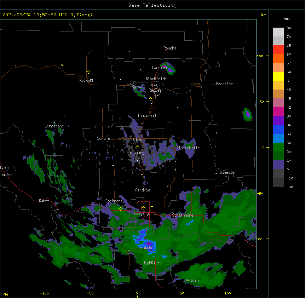Click the 65 value in dBZ legend
305x298 pixels.
pos(289,46)
